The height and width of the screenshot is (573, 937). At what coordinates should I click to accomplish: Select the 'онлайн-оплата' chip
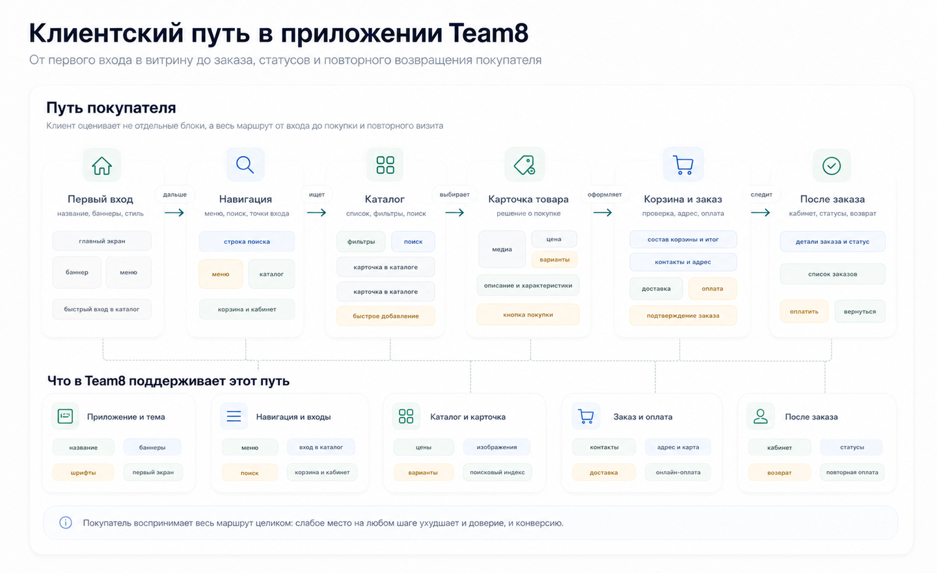point(678,473)
